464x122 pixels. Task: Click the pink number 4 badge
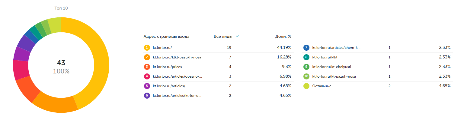(x=147, y=76)
